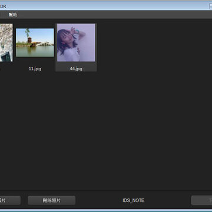
Task: Select the 11.jpg lake landscape thumbnail
Action: 35,42
